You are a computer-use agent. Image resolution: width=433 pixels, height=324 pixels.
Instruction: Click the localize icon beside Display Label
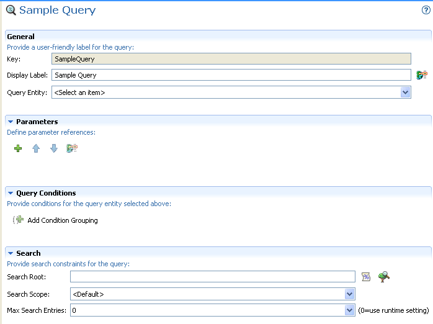[422, 75]
